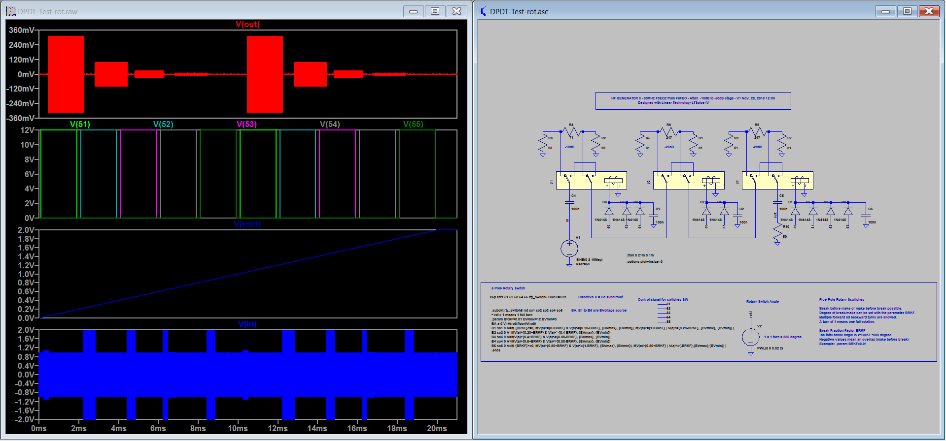Maximize the DPDT-Test-rot.raw waveform window
This screenshot has height=441, width=946.
pos(435,11)
